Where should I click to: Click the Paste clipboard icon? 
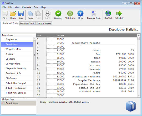coord(38,14)
